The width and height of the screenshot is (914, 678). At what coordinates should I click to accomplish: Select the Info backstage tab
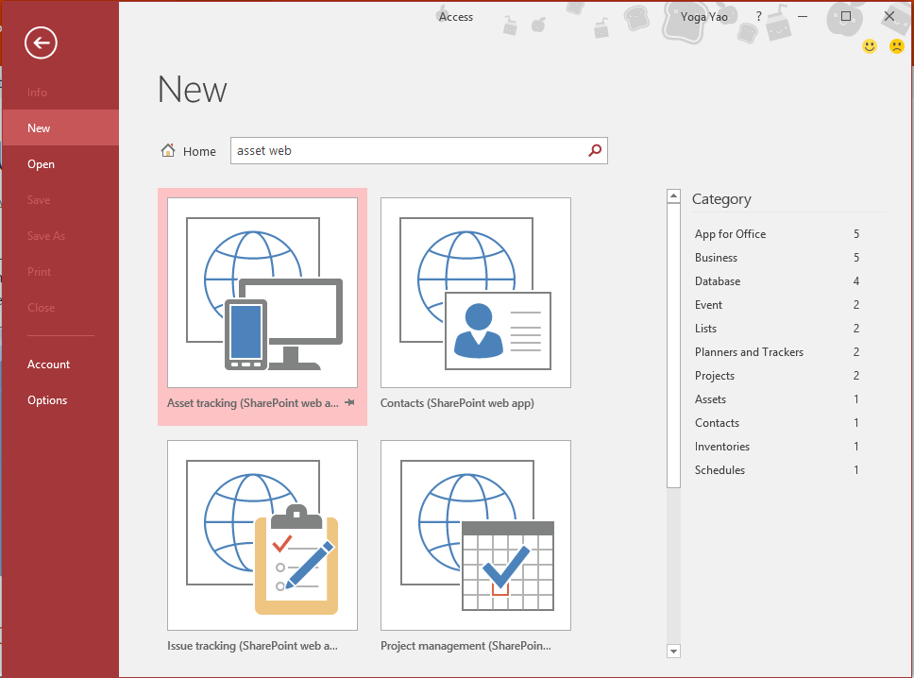click(60, 93)
